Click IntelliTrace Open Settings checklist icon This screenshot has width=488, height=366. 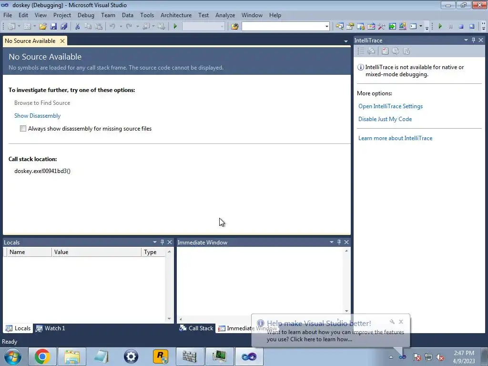(385, 51)
